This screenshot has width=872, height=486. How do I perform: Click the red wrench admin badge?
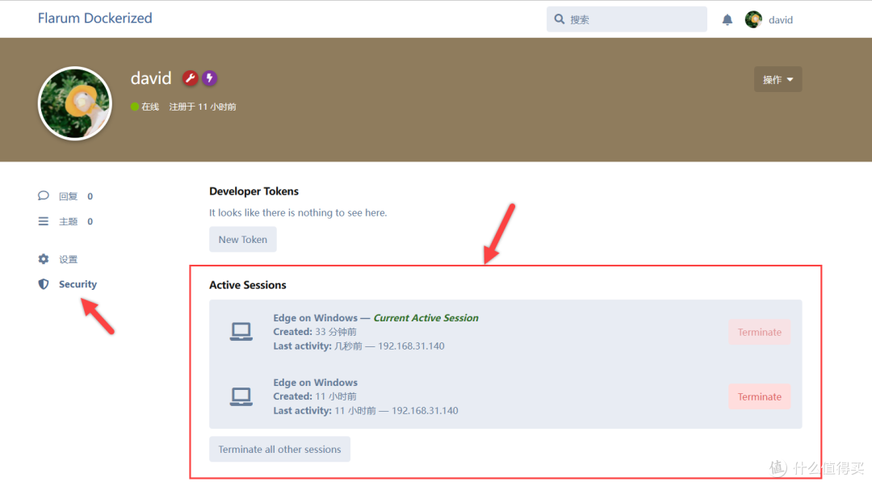pos(191,78)
